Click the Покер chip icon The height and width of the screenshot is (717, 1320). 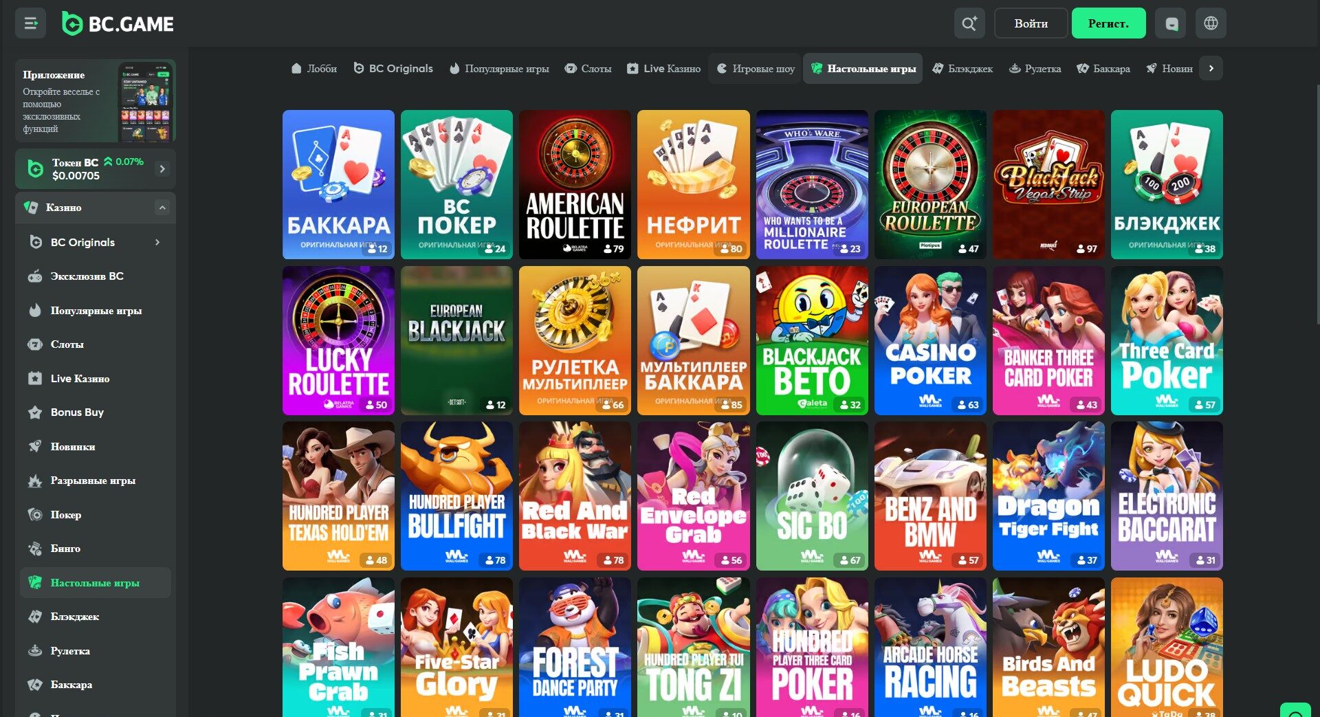tap(35, 514)
